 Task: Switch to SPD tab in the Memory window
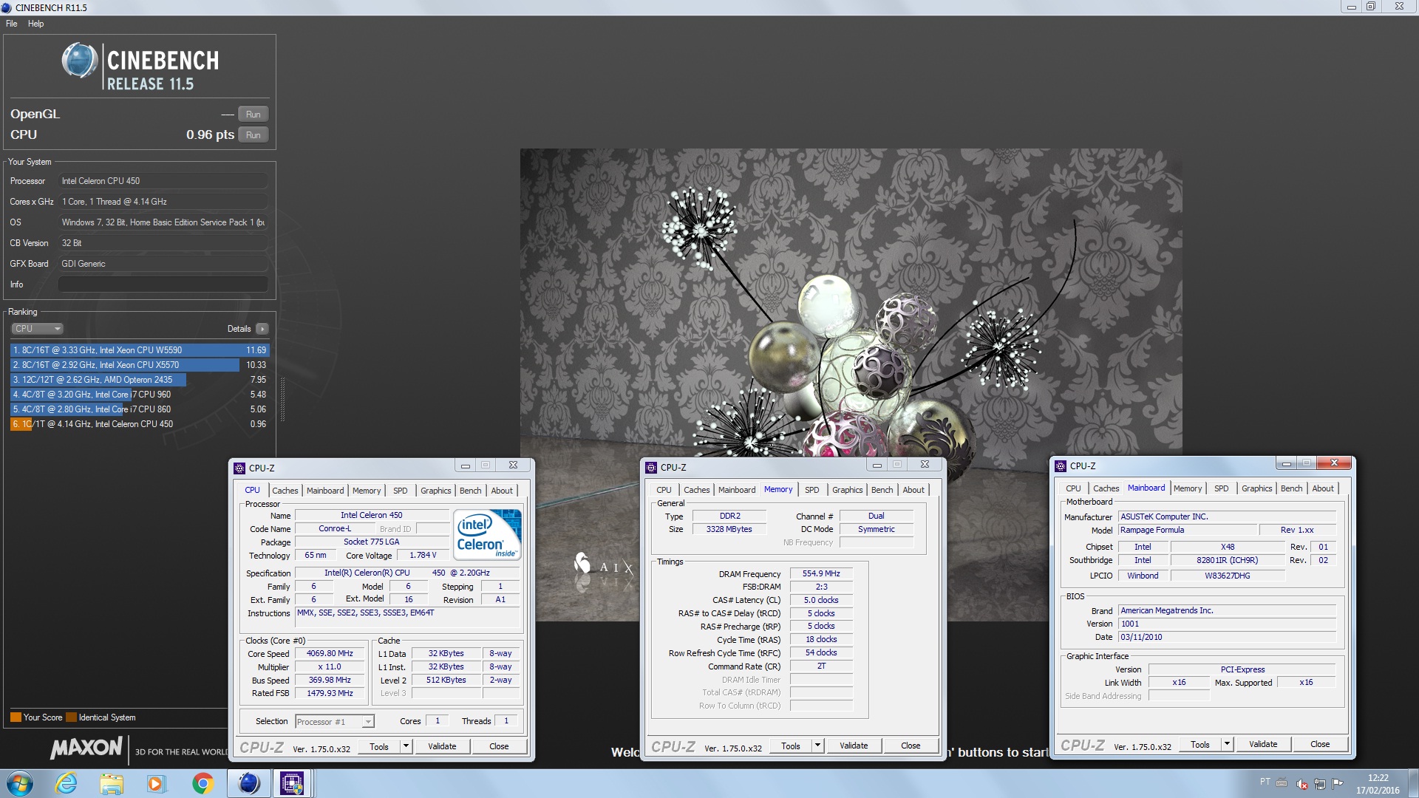click(812, 490)
